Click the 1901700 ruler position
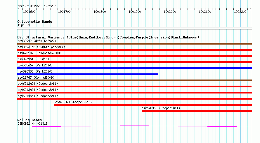This screenshot has height=143, width=260. click(64, 12)
